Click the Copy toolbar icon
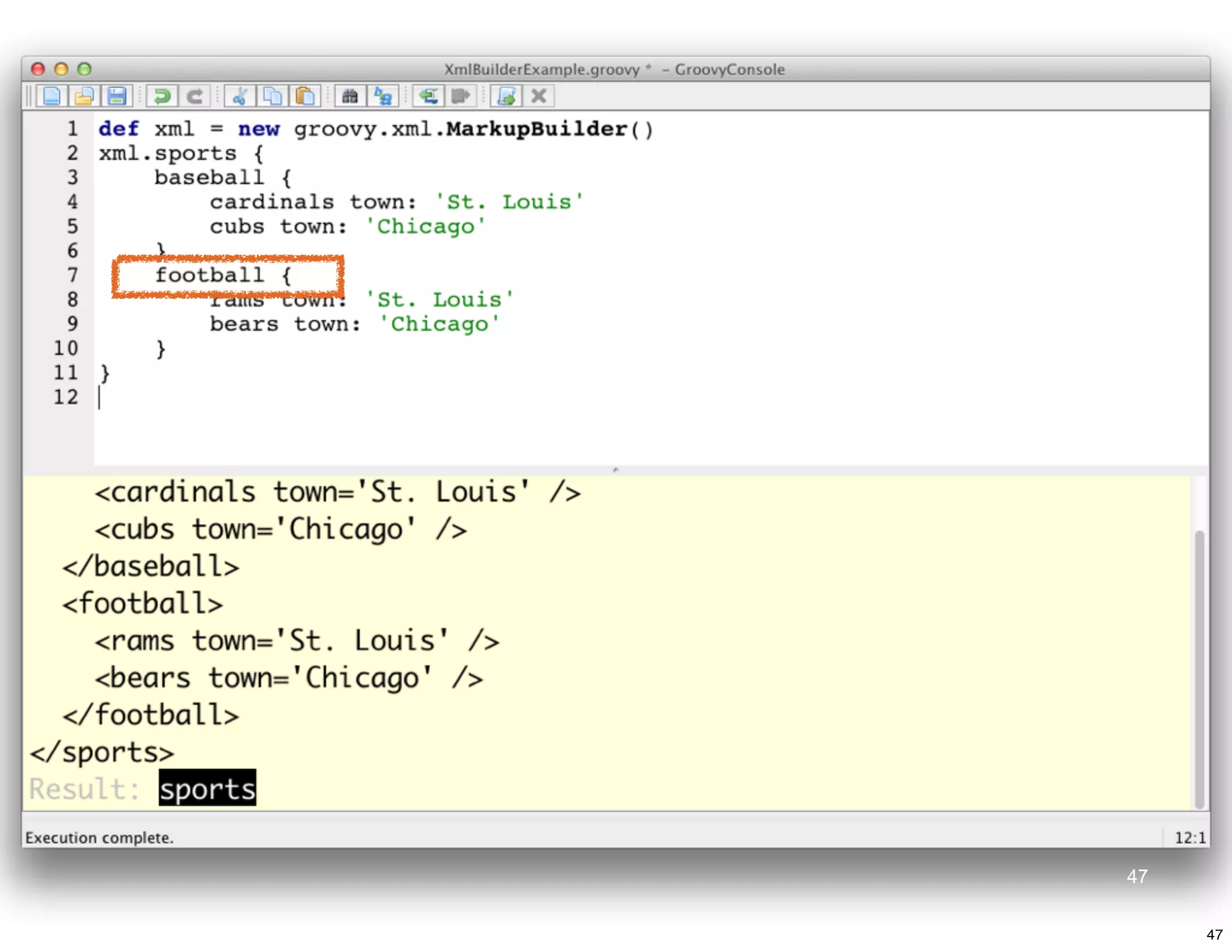Viewport: 1232px width, 948px height. [x=273, y=96]
